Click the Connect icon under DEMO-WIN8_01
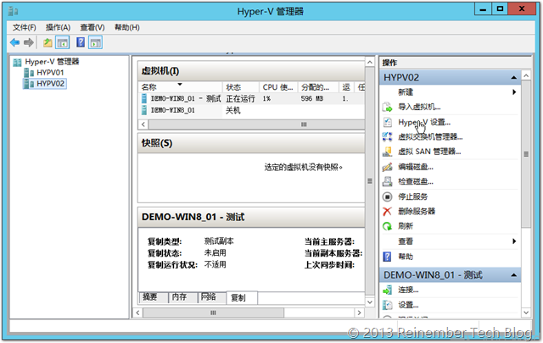The width and height of the screenshot is (543, 343). [387, 290]
